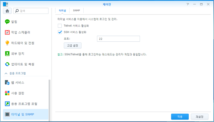Open the 작업 스케줄러 calendar icon
Viewport: 214px width, 122px height.
(x=7, y=32)
